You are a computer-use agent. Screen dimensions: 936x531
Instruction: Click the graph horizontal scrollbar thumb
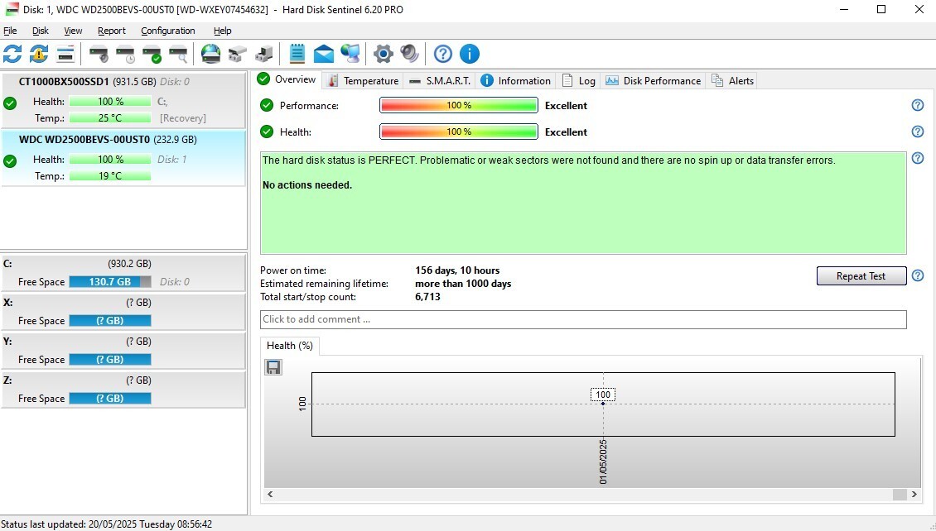pyautogui.click(x=900, y=494)
